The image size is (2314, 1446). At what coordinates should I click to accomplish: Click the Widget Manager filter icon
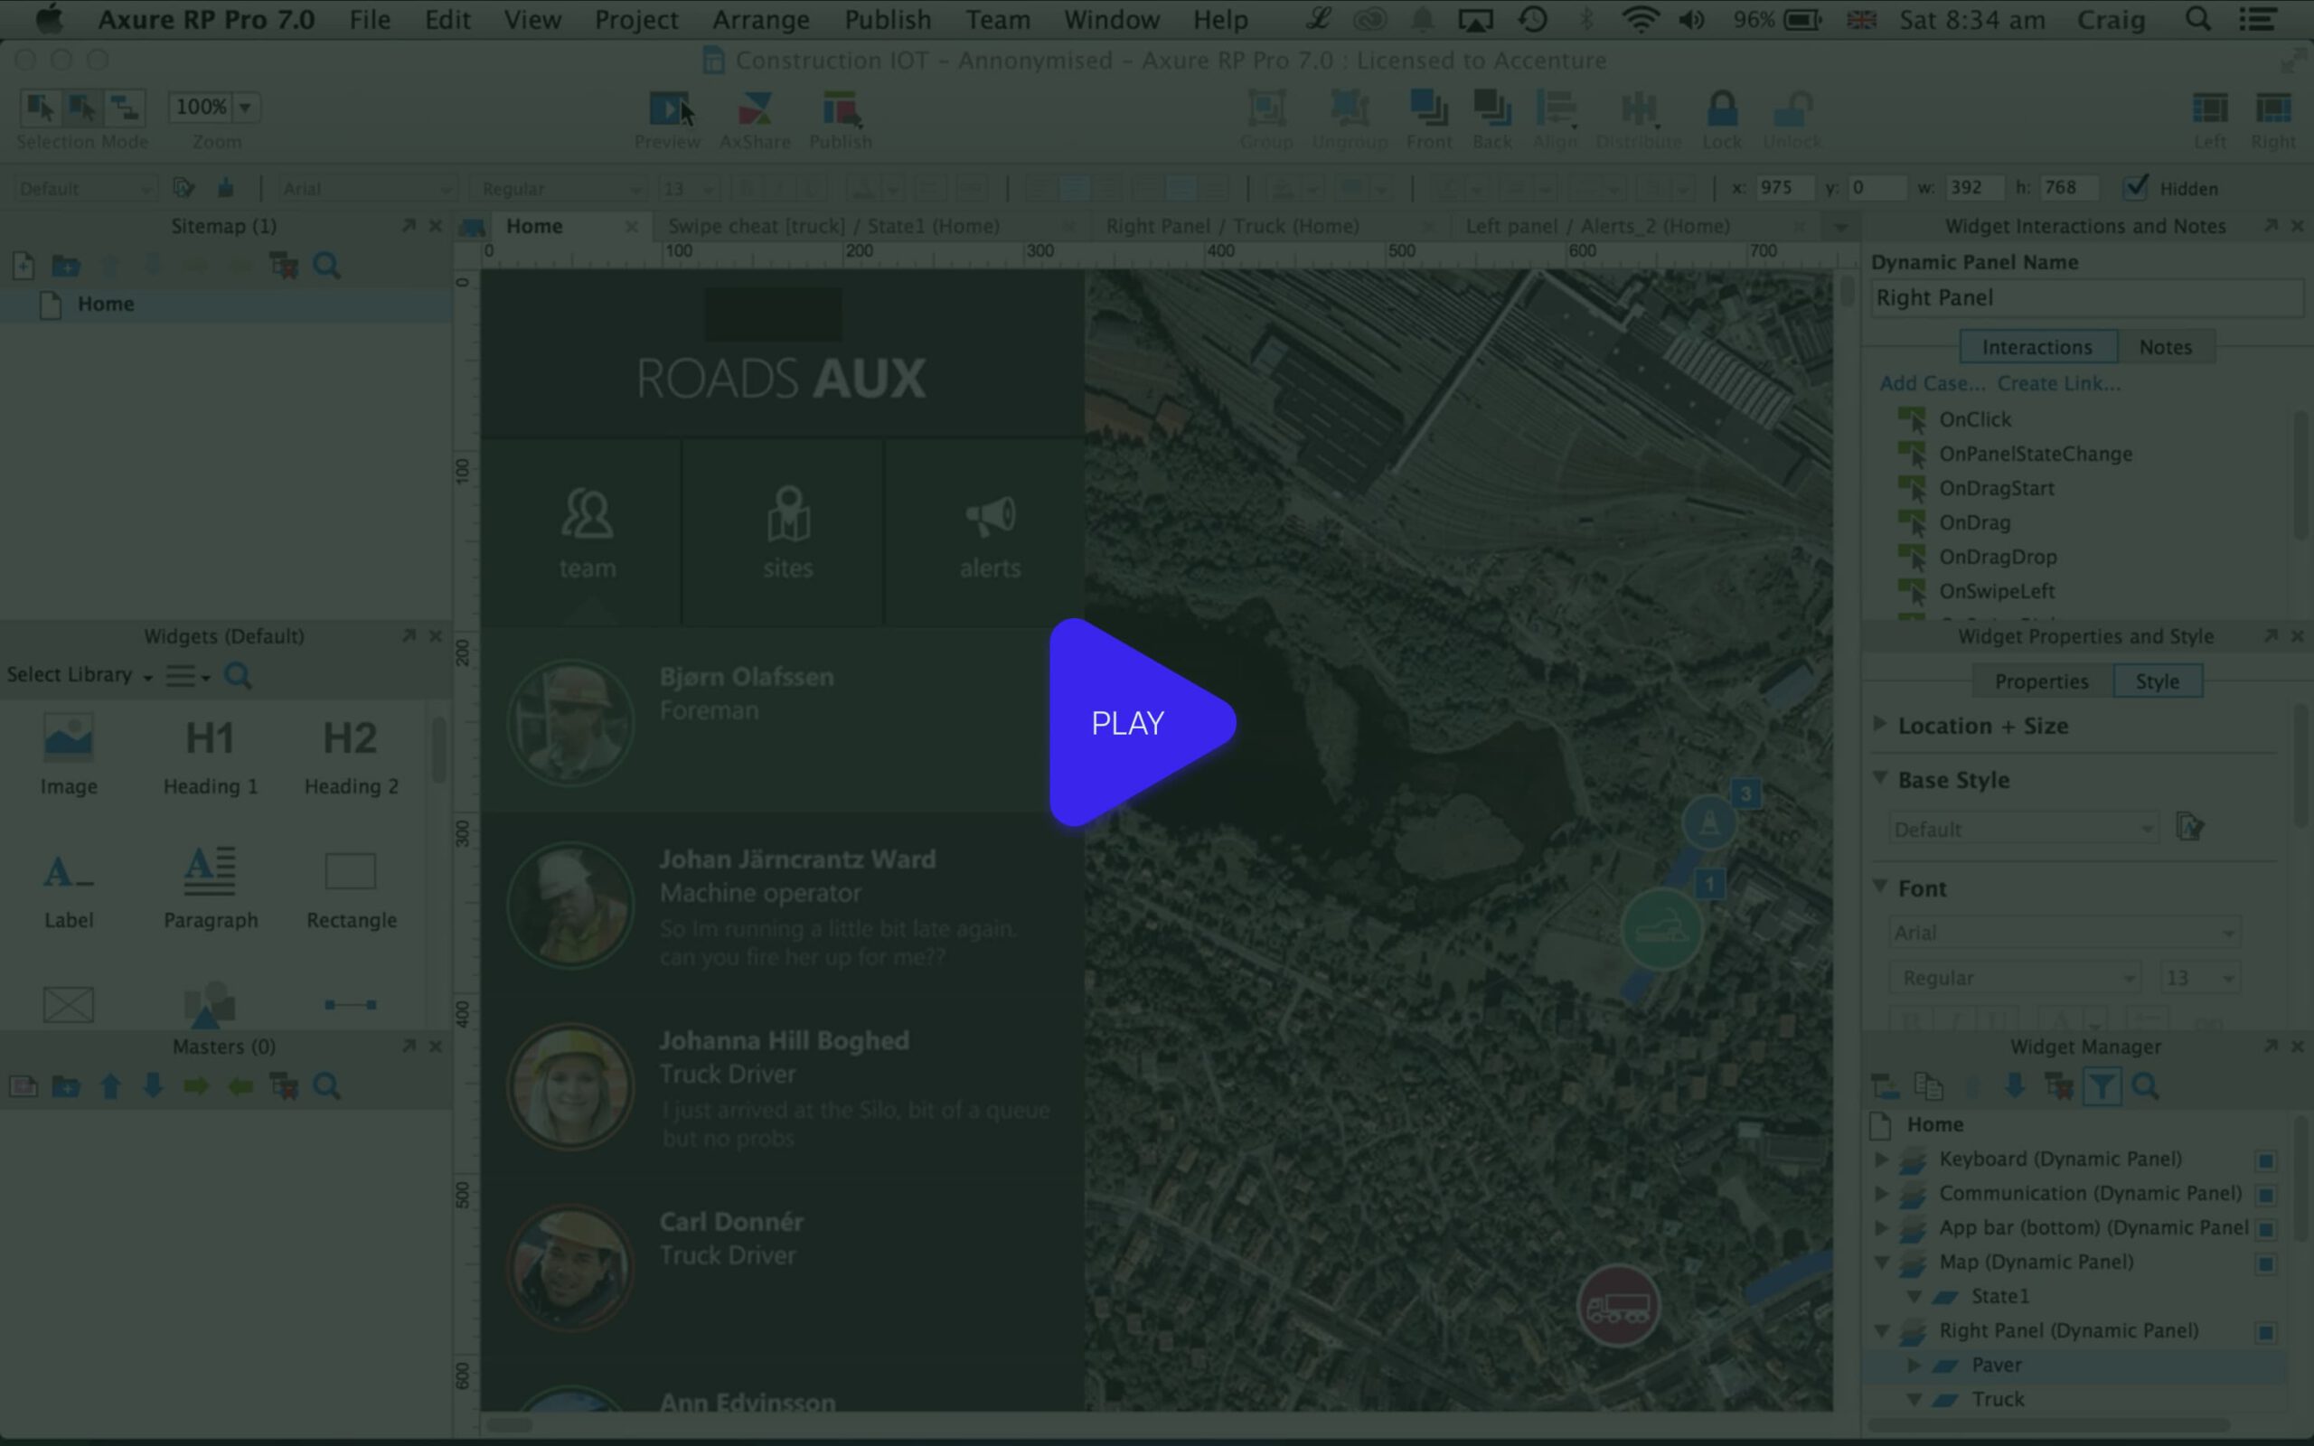(2102, 1086)
